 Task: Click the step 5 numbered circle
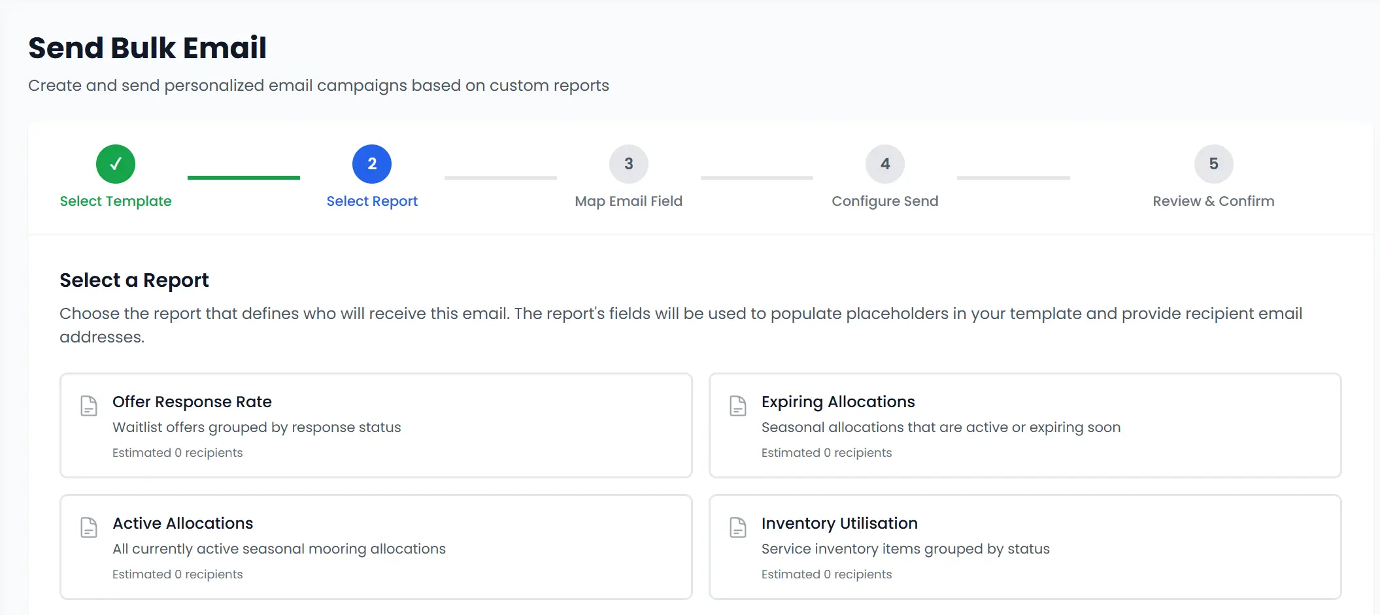click(1213, 165)
